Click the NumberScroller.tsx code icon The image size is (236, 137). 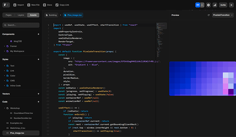(11, 118)
